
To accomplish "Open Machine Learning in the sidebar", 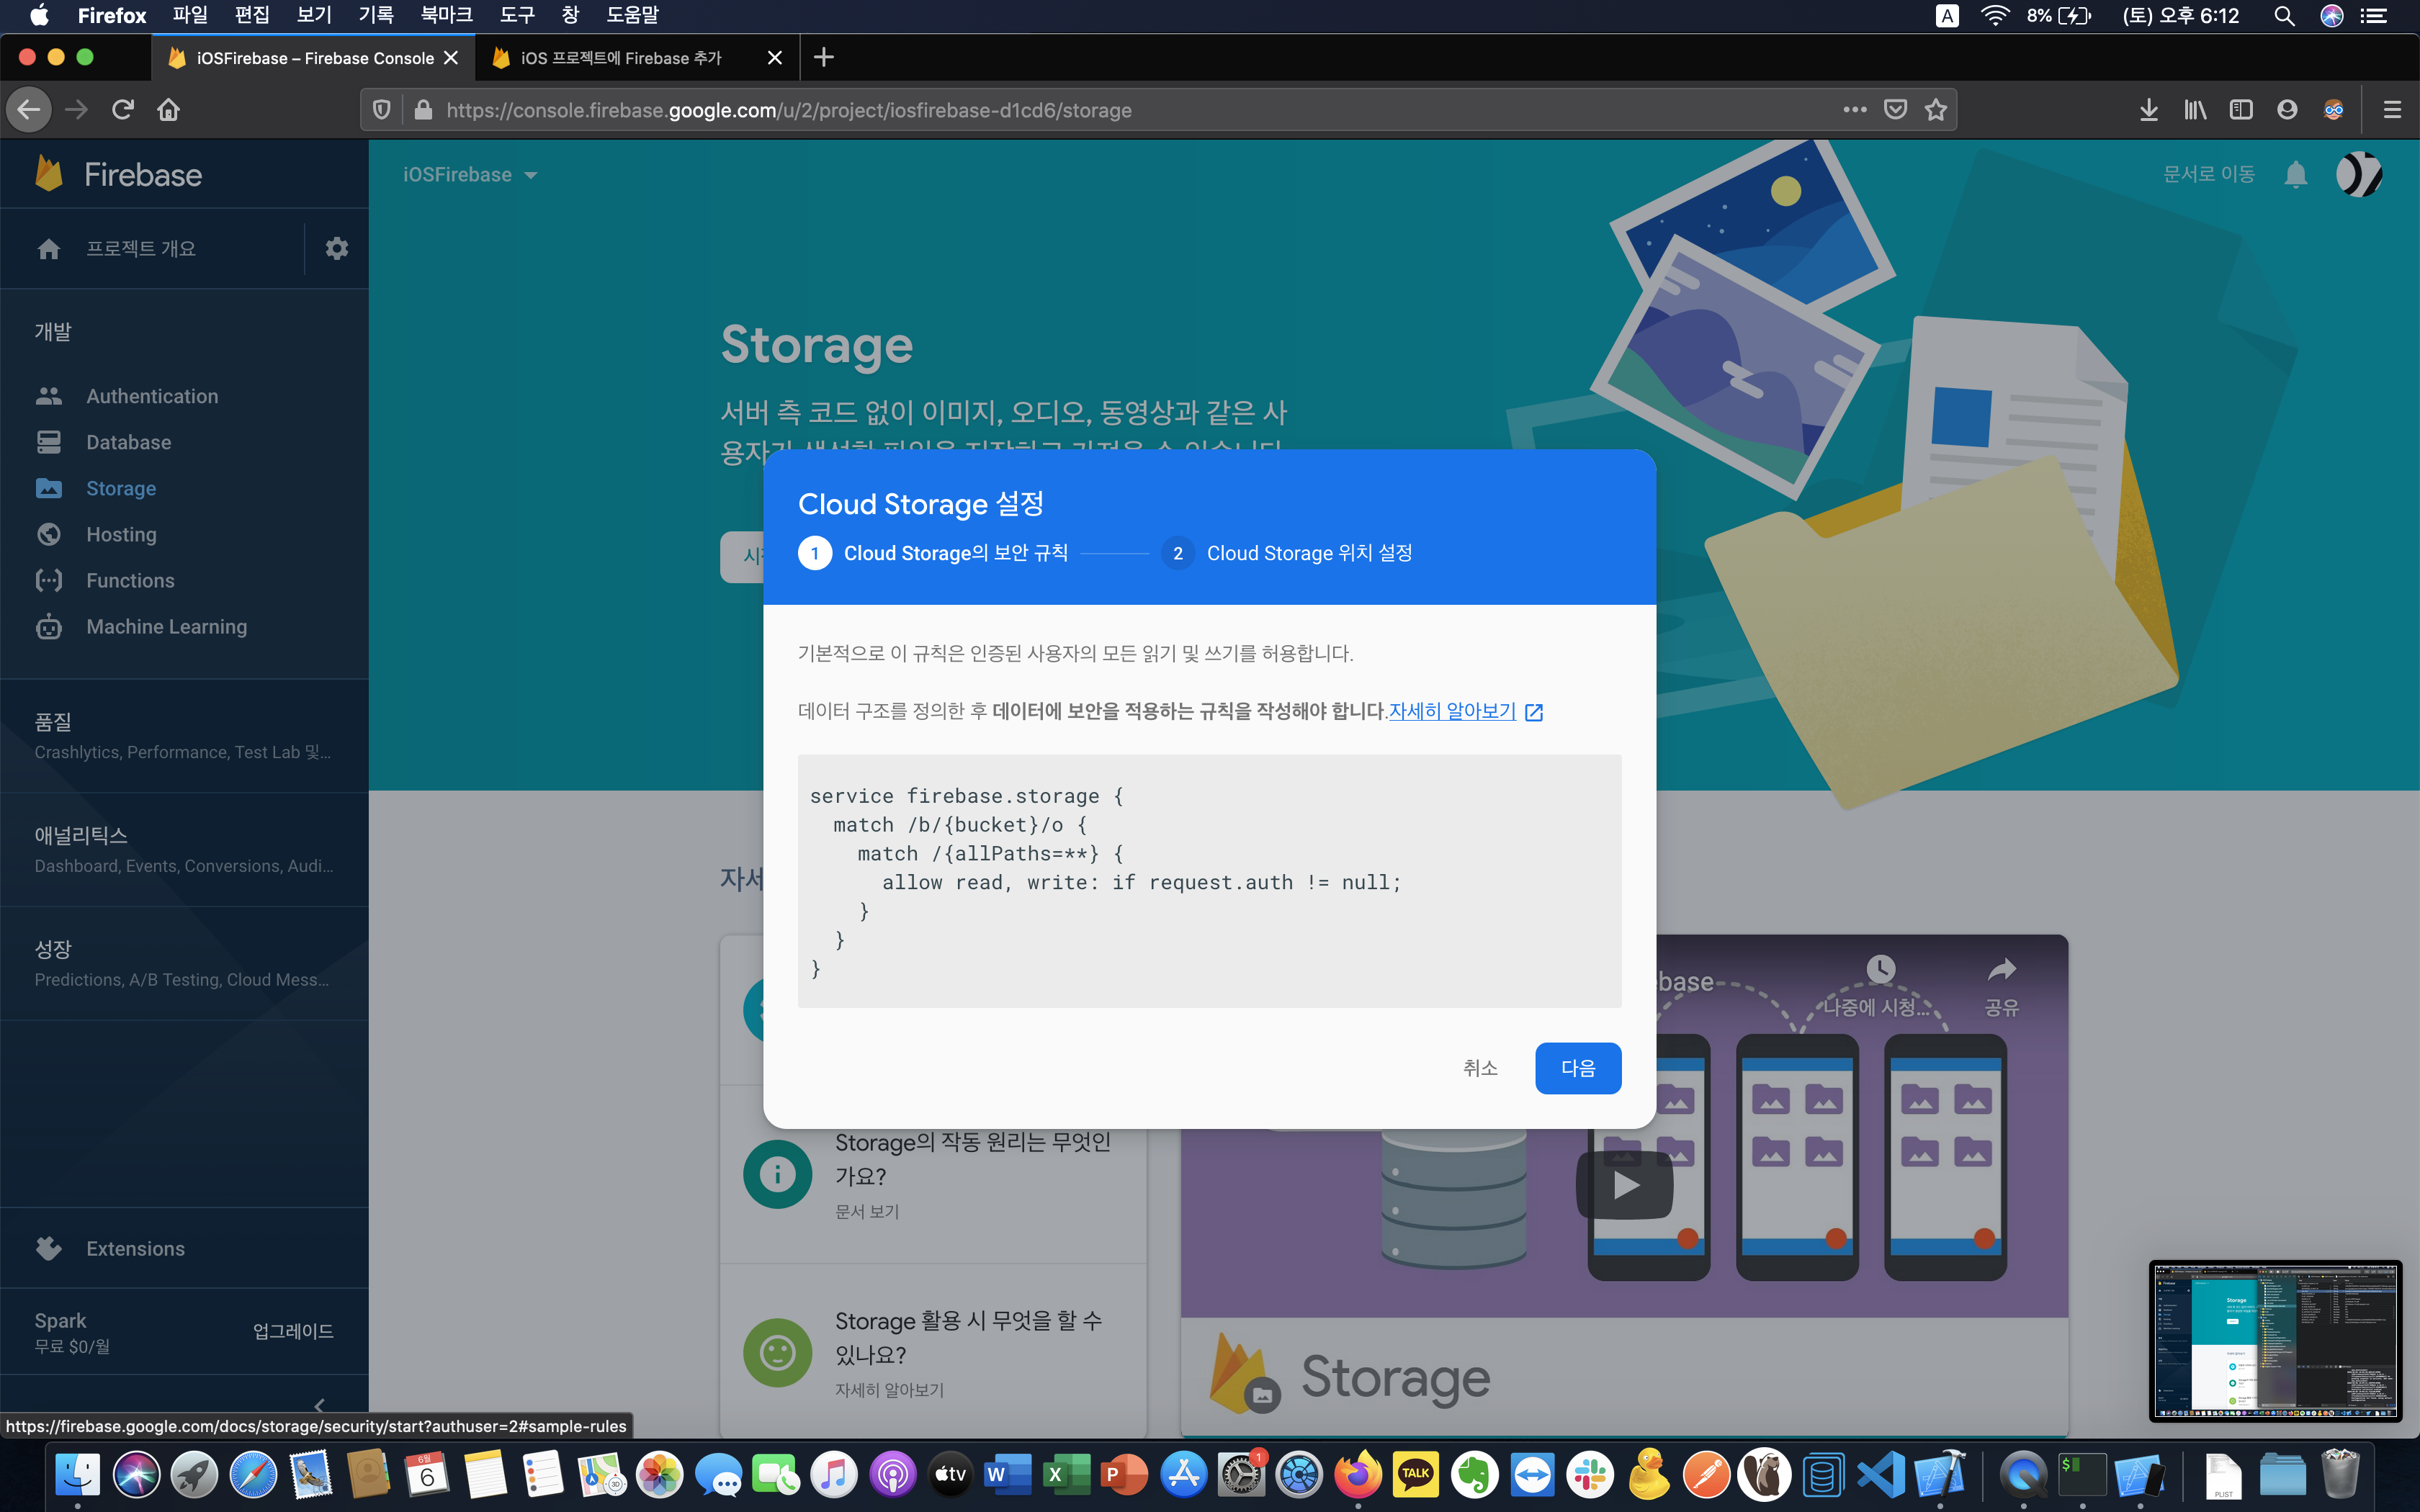I will pyautogui.click(x=166, y=626).
